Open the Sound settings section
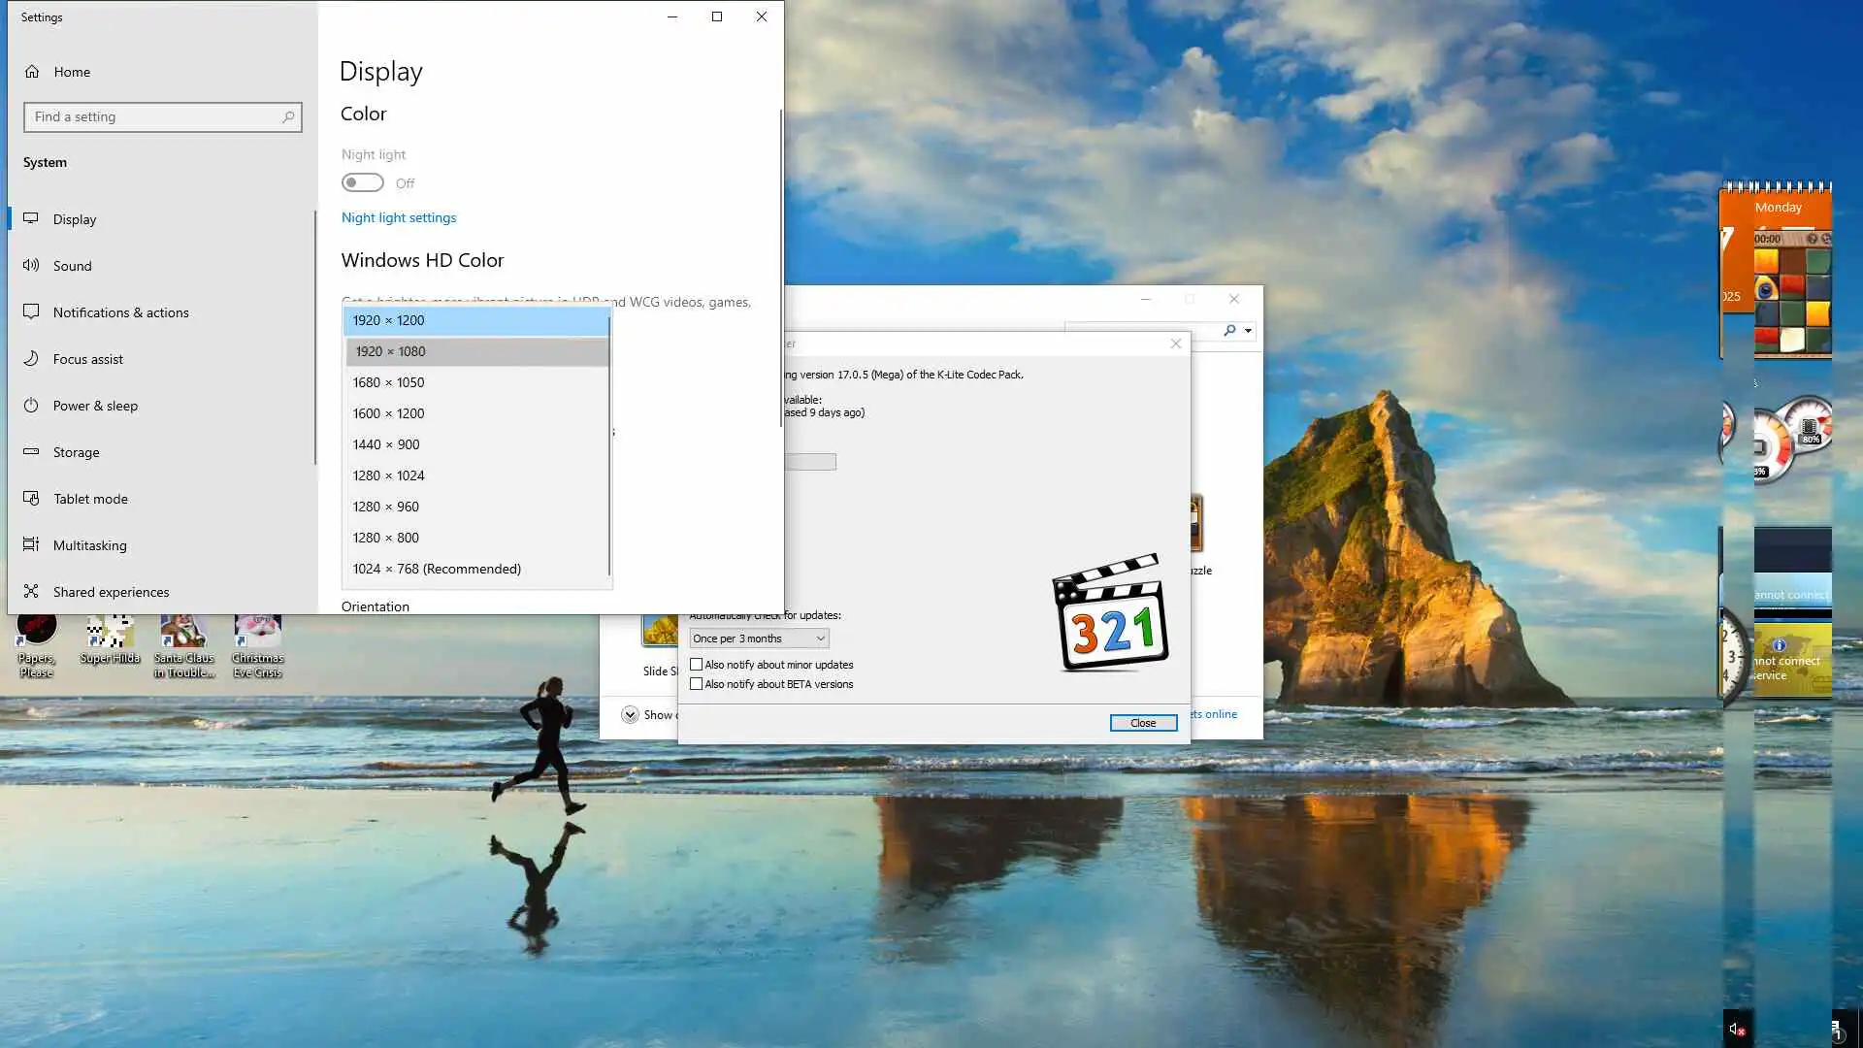1863x1048 pixels. tap(72, 266)
